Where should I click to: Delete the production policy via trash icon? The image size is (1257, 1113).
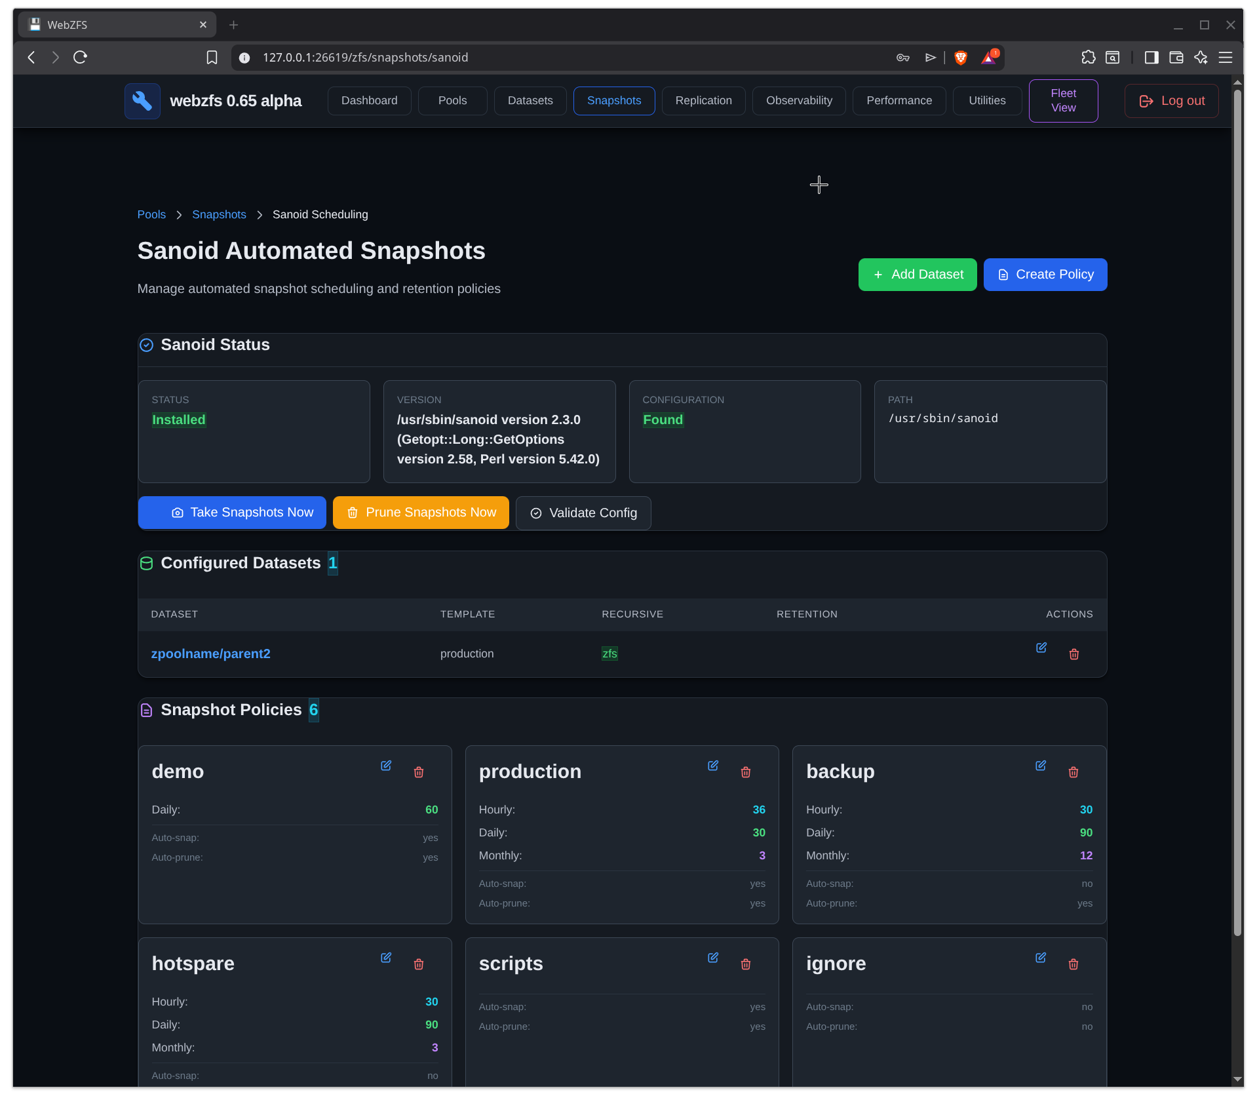point(745,772)
